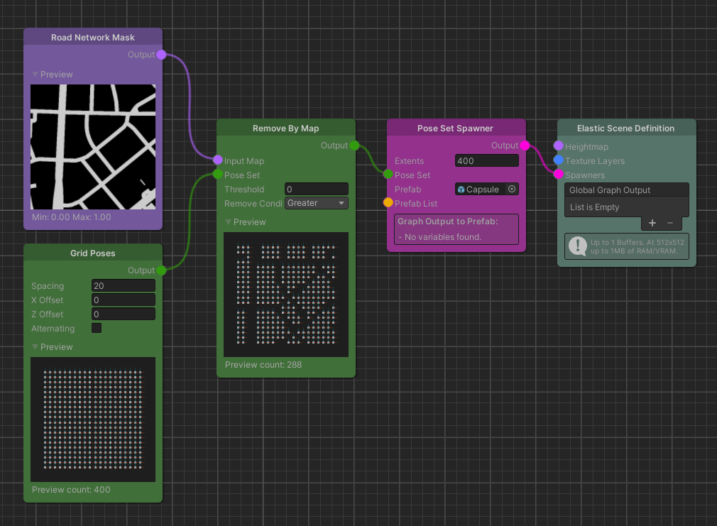
Task: Click the Threshold input field
Action: point(316,190)
